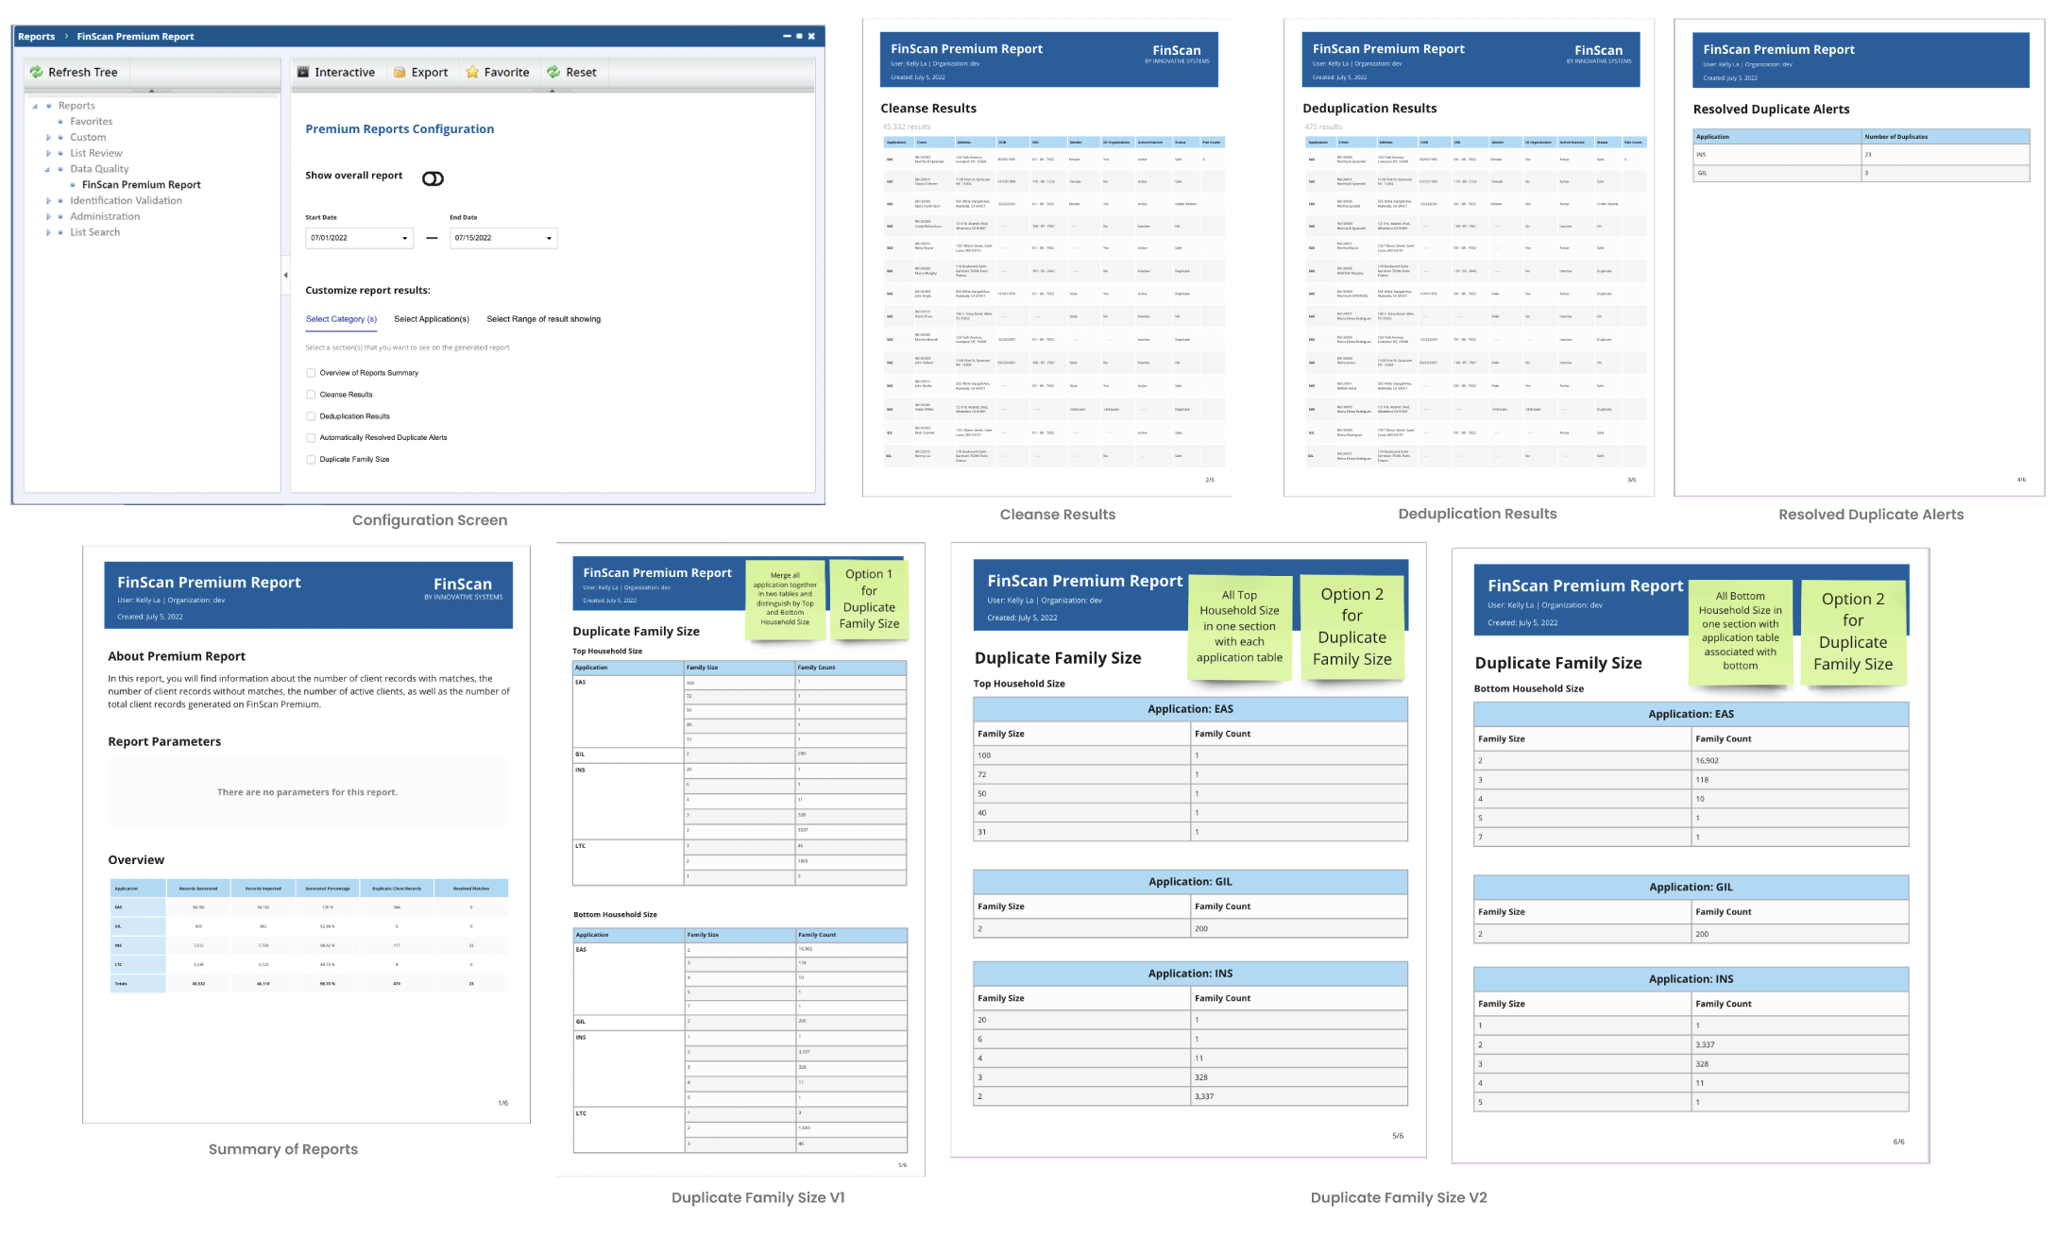Image resolution: width=2057 pixels, height=1237 pixels.
Task: Select FinScan Premium Report tree item
Action: (x=142, y=185)
